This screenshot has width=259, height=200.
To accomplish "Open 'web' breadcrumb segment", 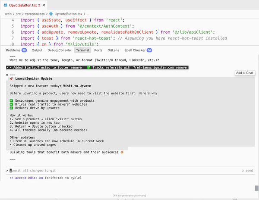I will click(x=8, y=14).
